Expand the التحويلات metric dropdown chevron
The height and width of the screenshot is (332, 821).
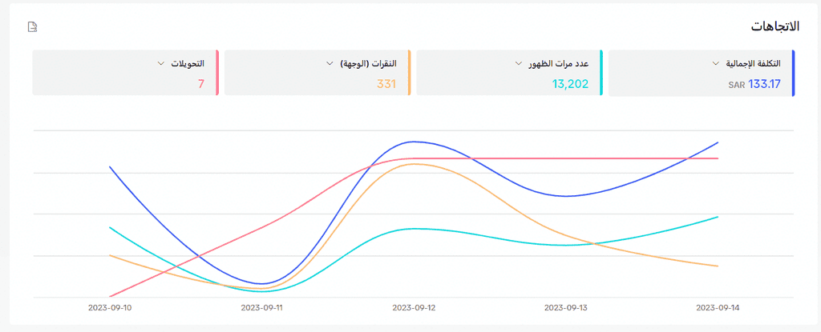tap(161, 62)
